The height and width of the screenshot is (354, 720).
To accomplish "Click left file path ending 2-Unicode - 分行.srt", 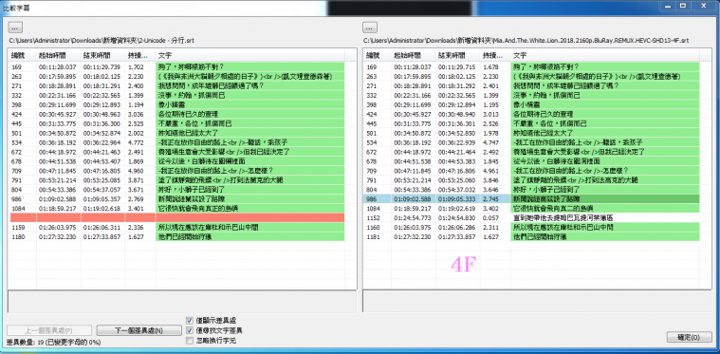I will click(101, 41).
